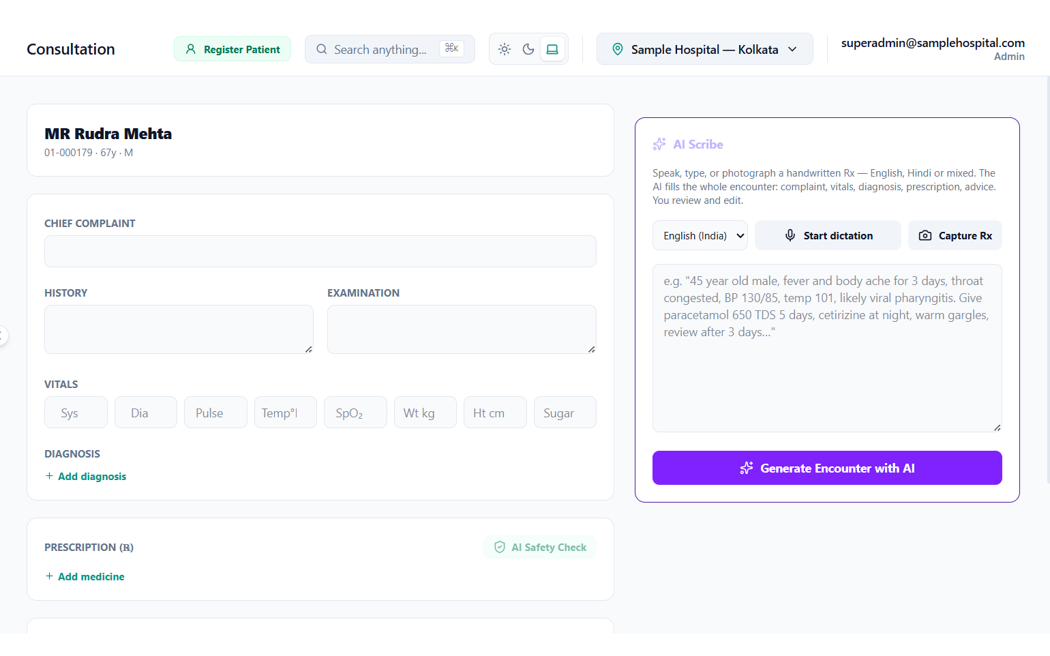Click into the History text area
The width and height of the screenshot is (1050, 656).
click(x=179, y=329)
